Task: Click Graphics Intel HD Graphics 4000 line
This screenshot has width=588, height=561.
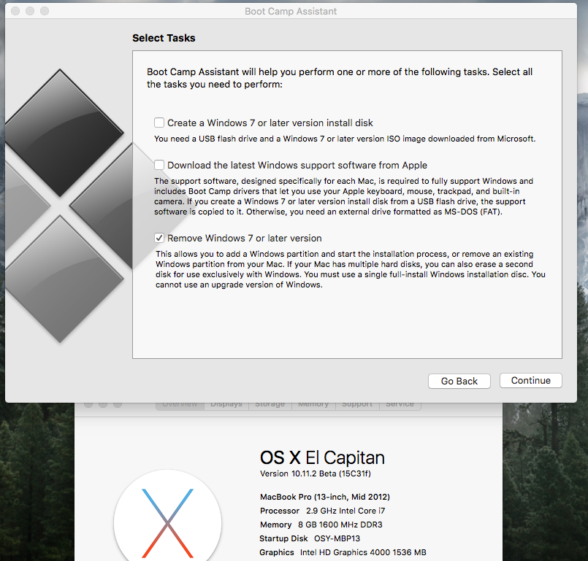Action: click(343, 552)
